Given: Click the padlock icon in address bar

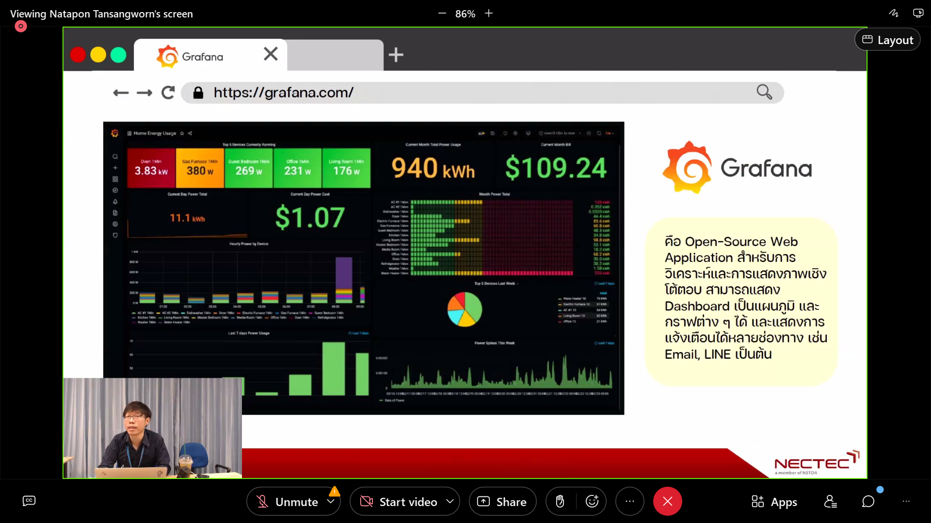Looking at the screenshot, I should 198,92.
